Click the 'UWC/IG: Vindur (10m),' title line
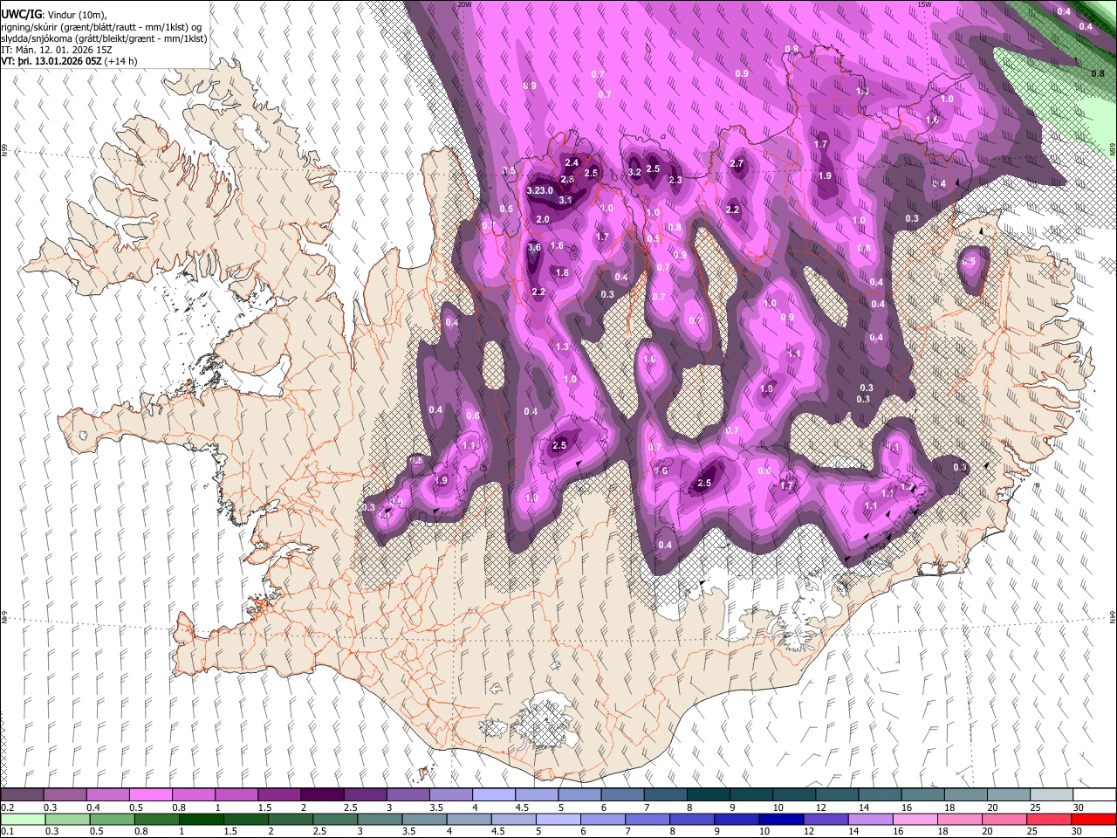 pyautogui.click(x=54, y=15)
